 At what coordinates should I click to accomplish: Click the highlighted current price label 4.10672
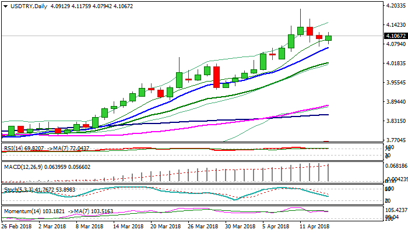(396, 36)
